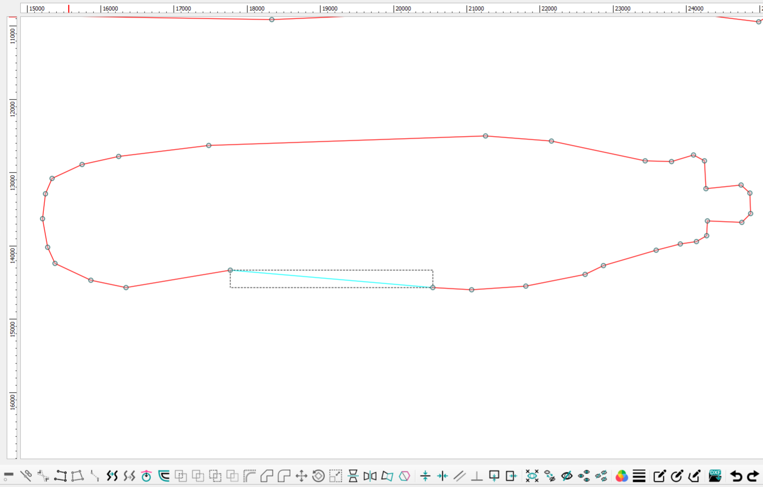
Task: Click the Undo arrow icon
Action: 735,476
